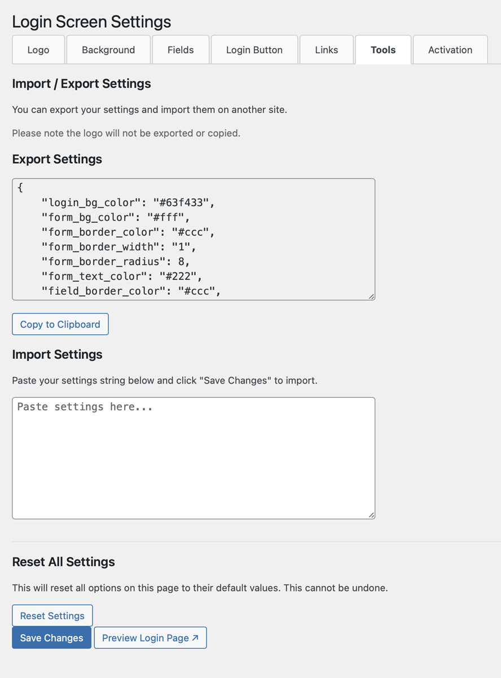Image resolution: width=501 pixels, height=678 pixels.
Task: Click the resize grip of the export box
Action: 371,296
